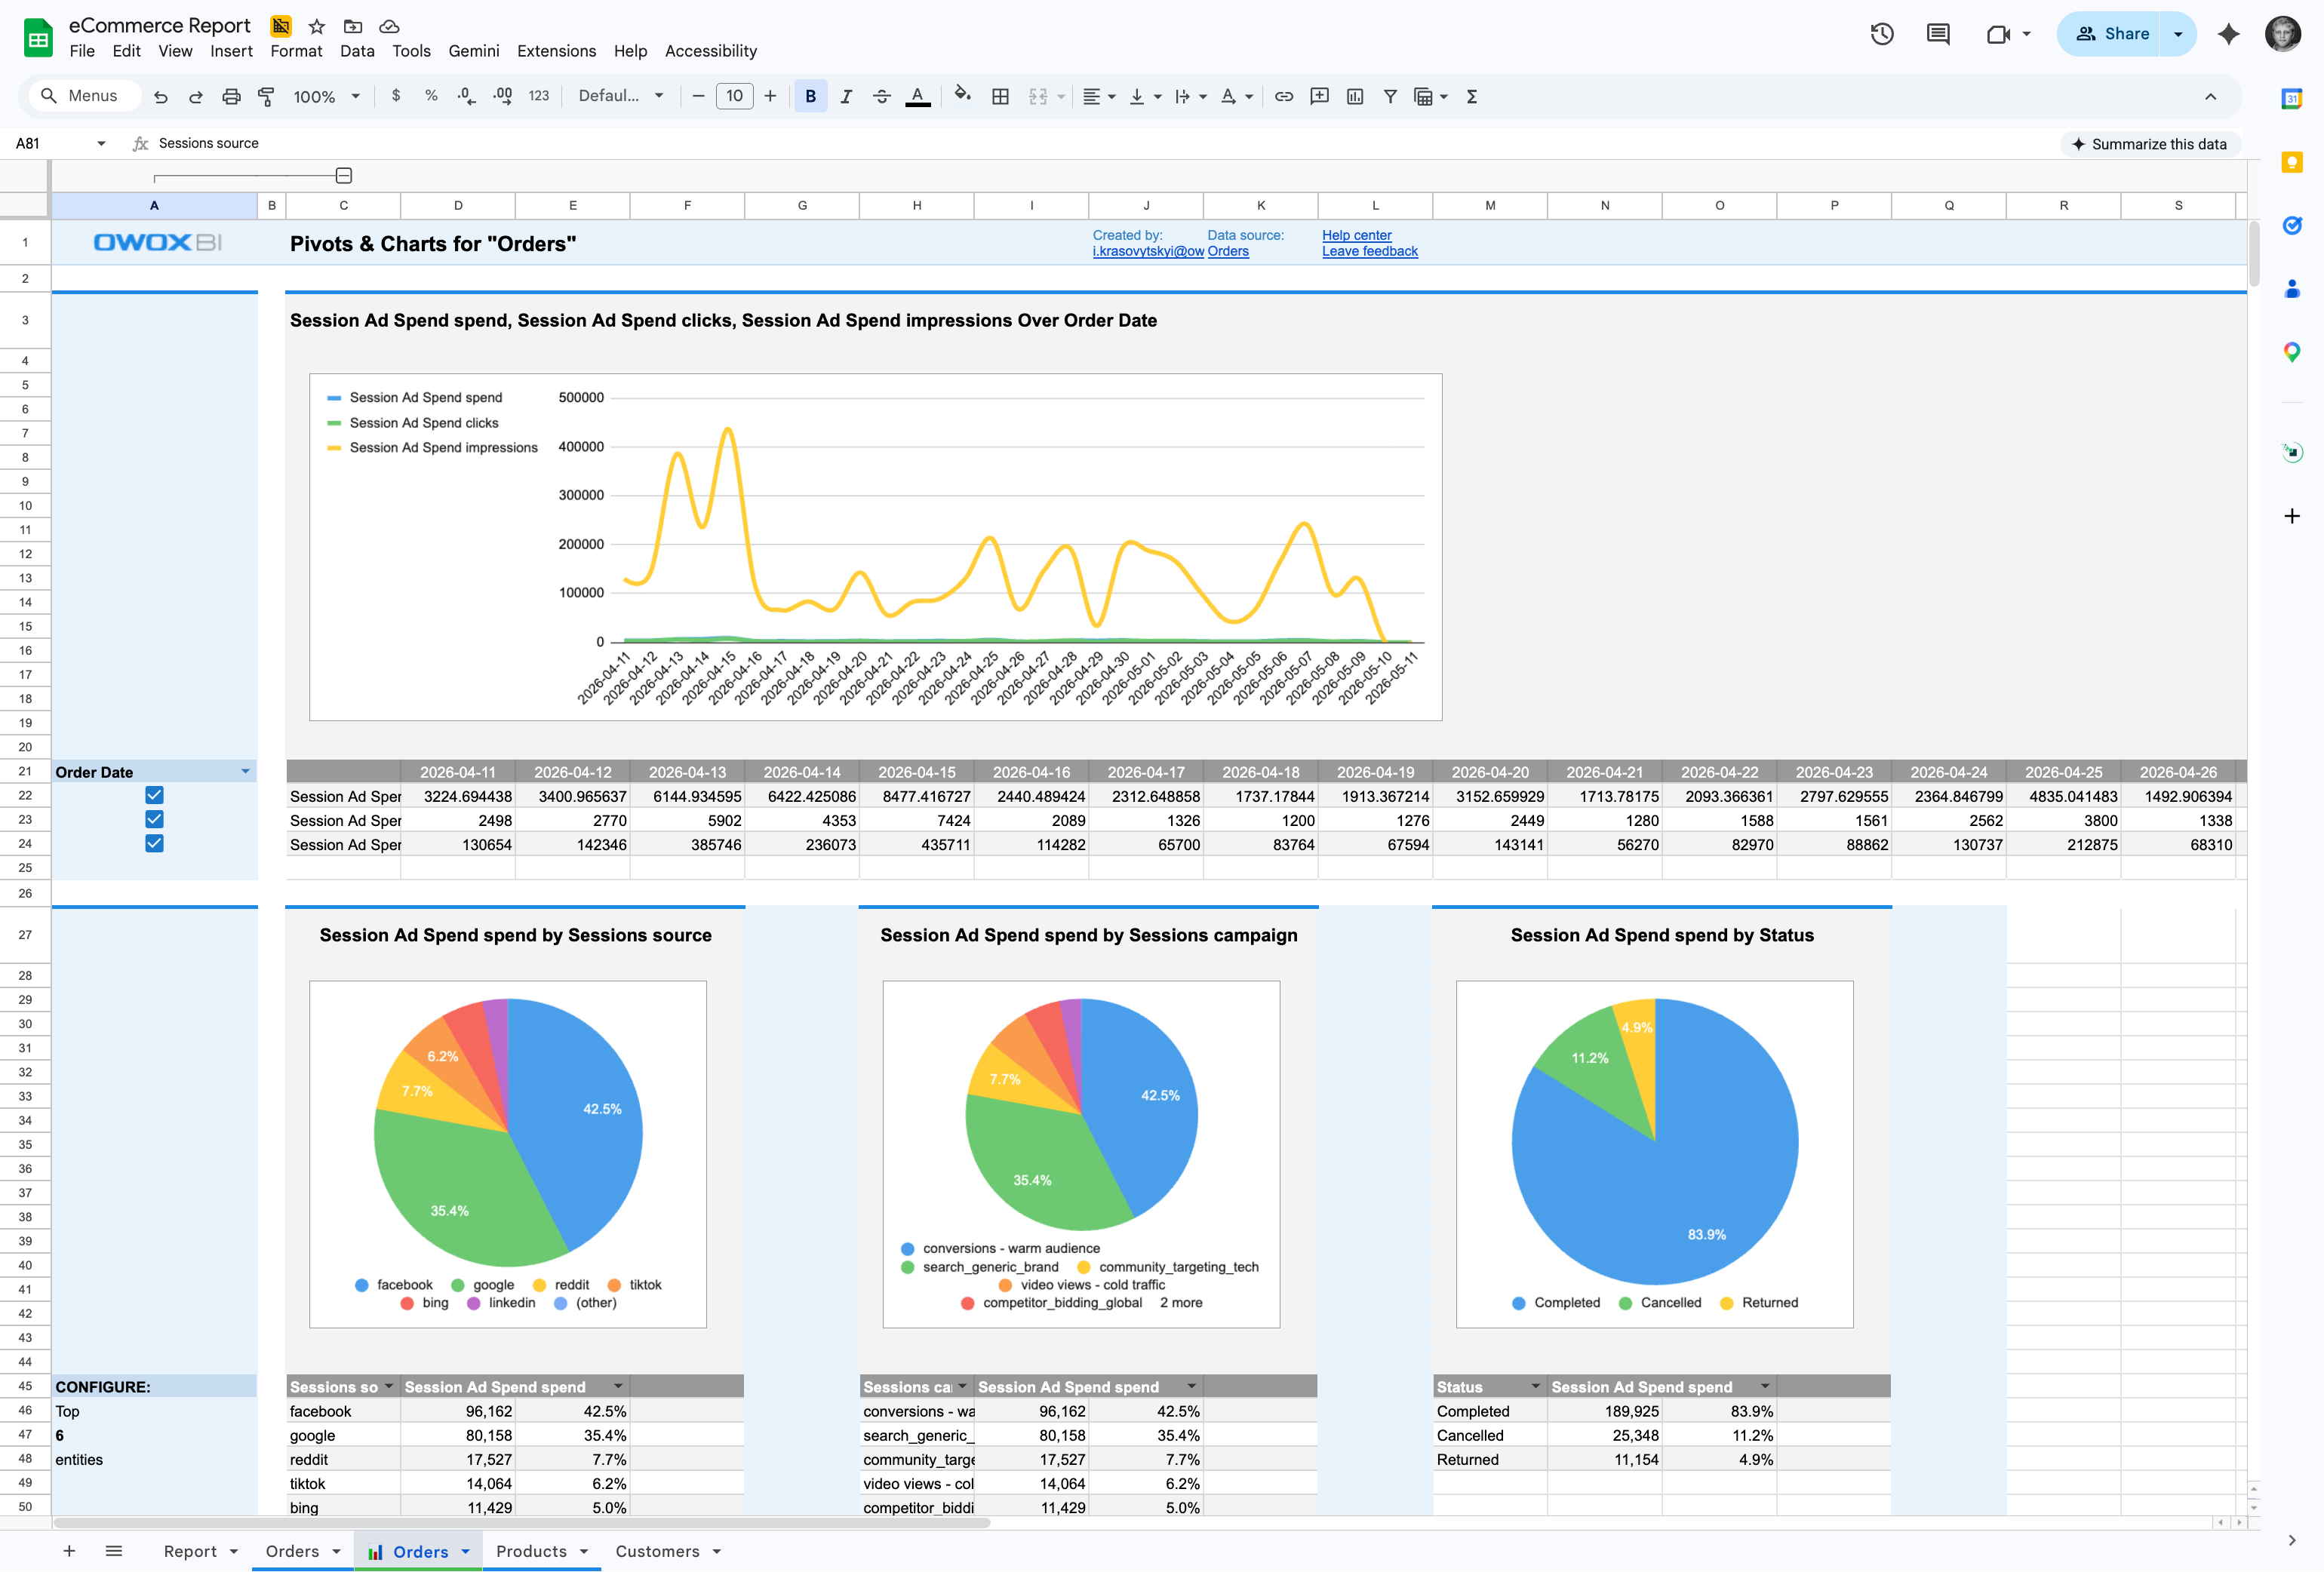Open the functions sigma icon
2324x1572 pixels.
point(1472,96)
